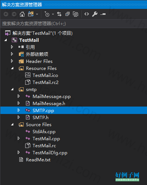Select Source Files item
The height and width of the screenshot is (185, 147).
pos(39,125)
